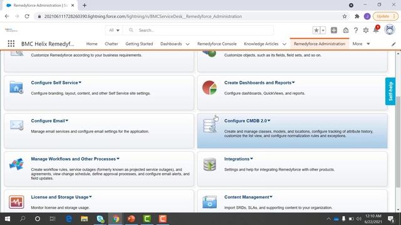The image size is (401, 225).
Task: Click the Configure CMDB 2.0 database icon
Action: 210,126
